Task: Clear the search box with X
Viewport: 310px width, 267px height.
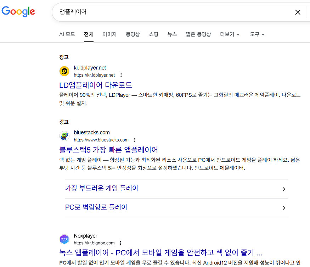Action: click(298, 12)
